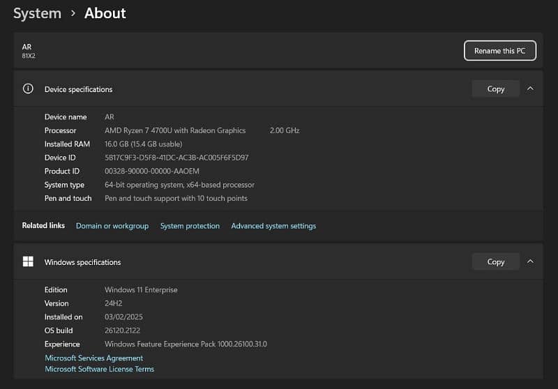Select the AMD Ryzen 7 4700U processor text
This screenshot has height=389, width=558.
click(175, 130)
